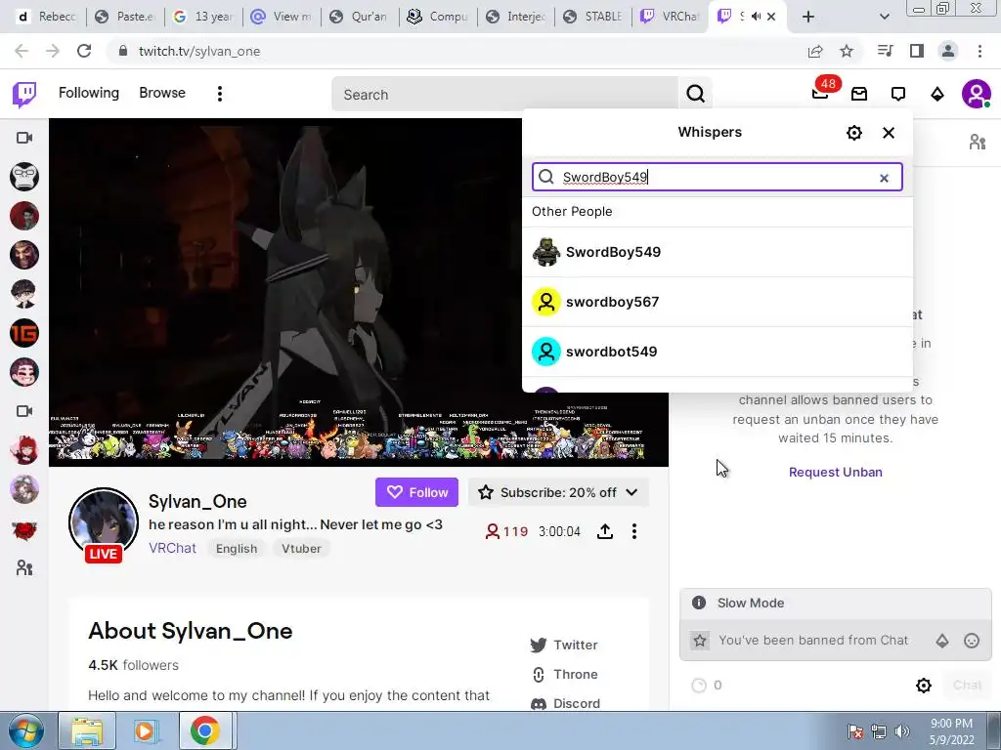
Task: Click the emote smiley picker icon
Action: pyautogui.click(x=971, y=641)
